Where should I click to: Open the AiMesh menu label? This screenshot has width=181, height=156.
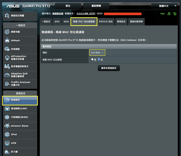tap(15, 40)
